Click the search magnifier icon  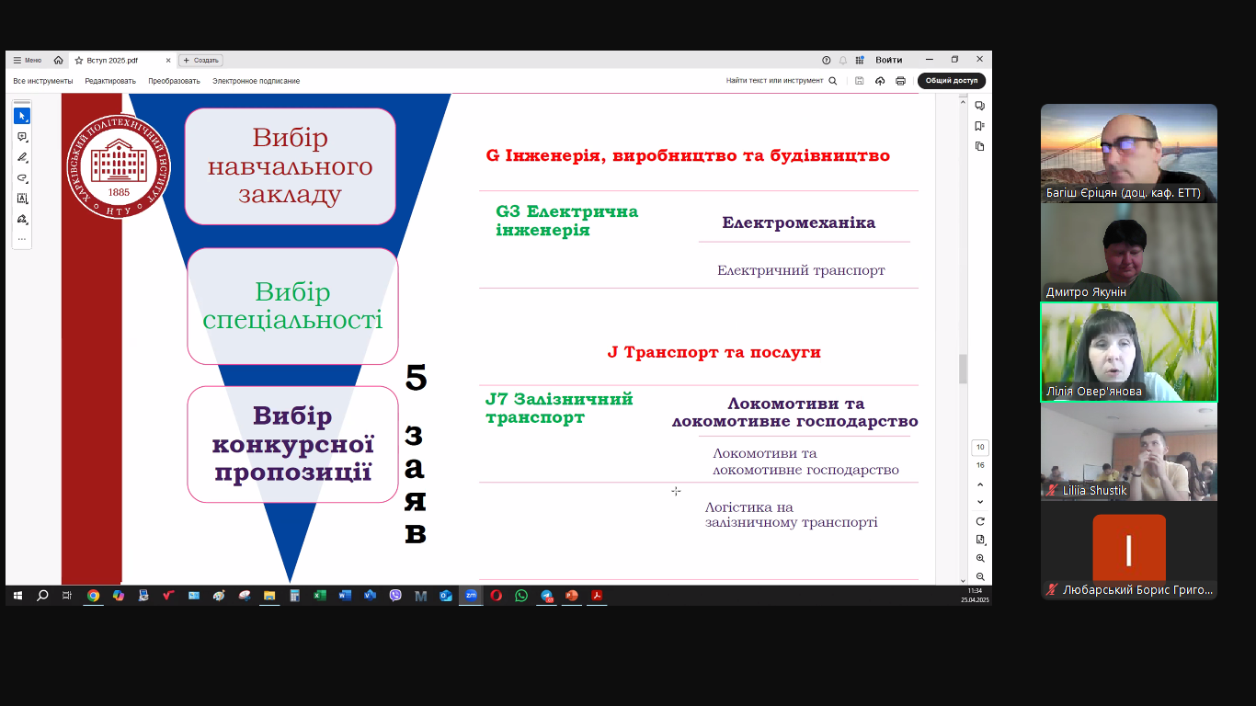[833, 81]
